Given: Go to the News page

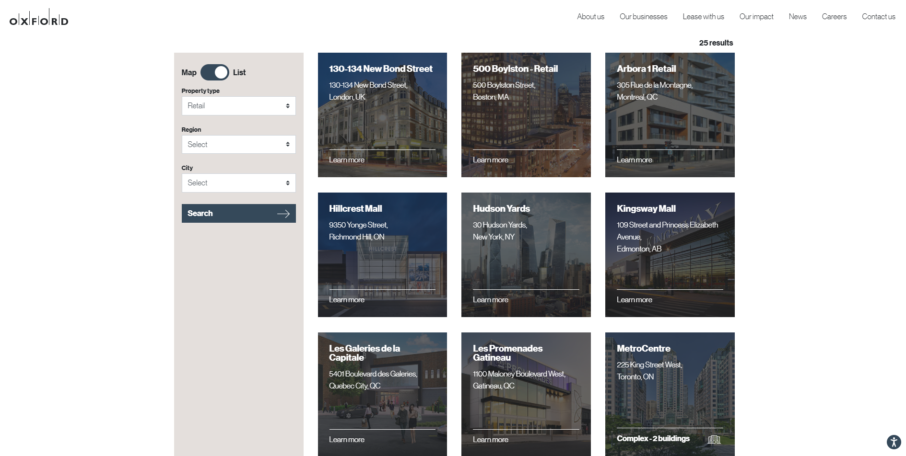Looking at the screenshot, I should (x=798, y=17).
